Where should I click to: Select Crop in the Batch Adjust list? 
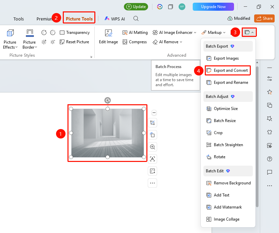[228, 133]
